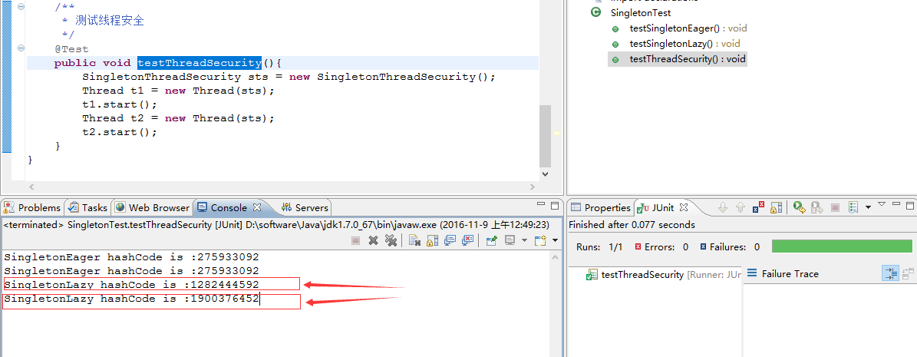Screen dimensions: 917x357
Task: Click Display Selected Console icon
Action: coord(510,240)
